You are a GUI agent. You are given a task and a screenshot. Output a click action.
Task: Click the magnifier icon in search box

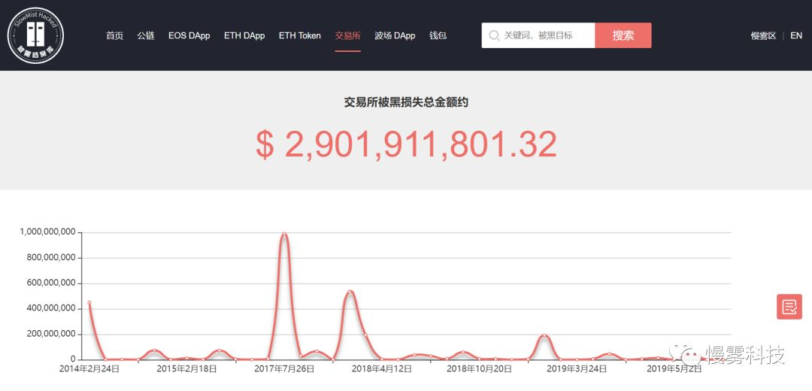point(494,35)
